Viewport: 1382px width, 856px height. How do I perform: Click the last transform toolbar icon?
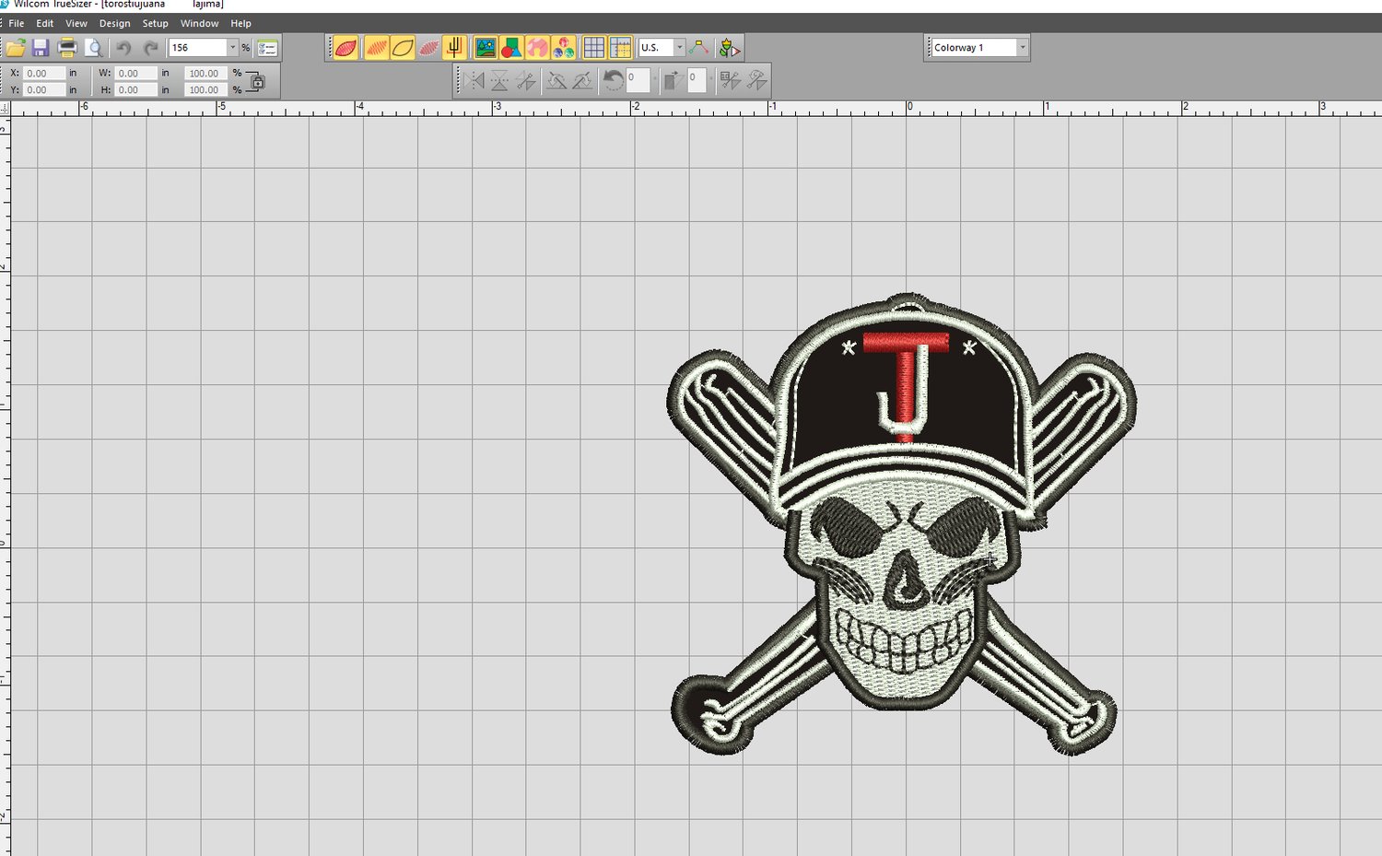[x=756, y=81]
